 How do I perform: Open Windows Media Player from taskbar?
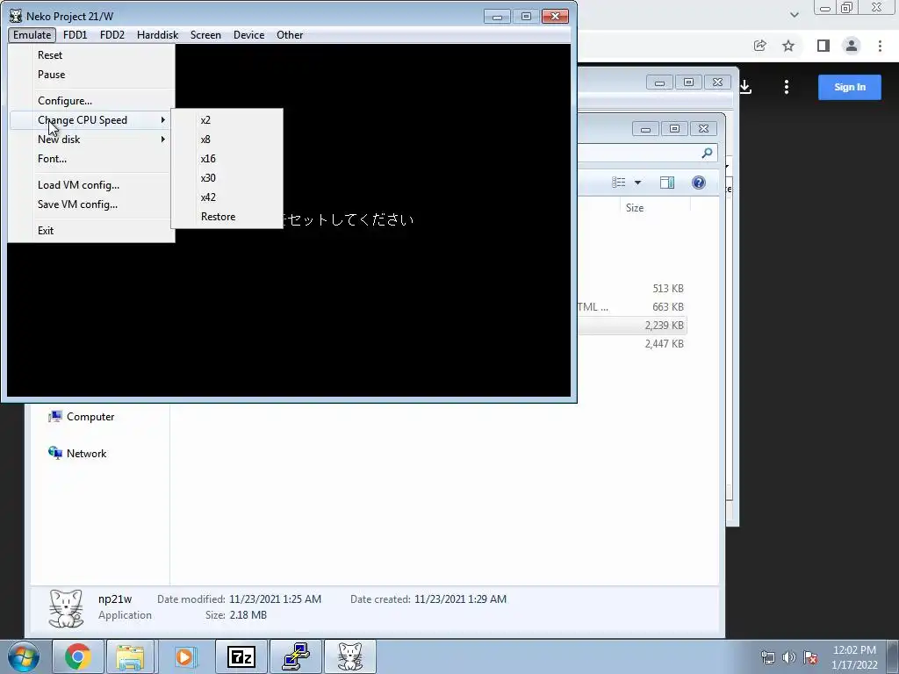coord(185,656)
